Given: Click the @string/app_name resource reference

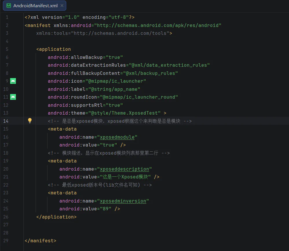Looking at the screenshot, I should click(x=114, y=89).
